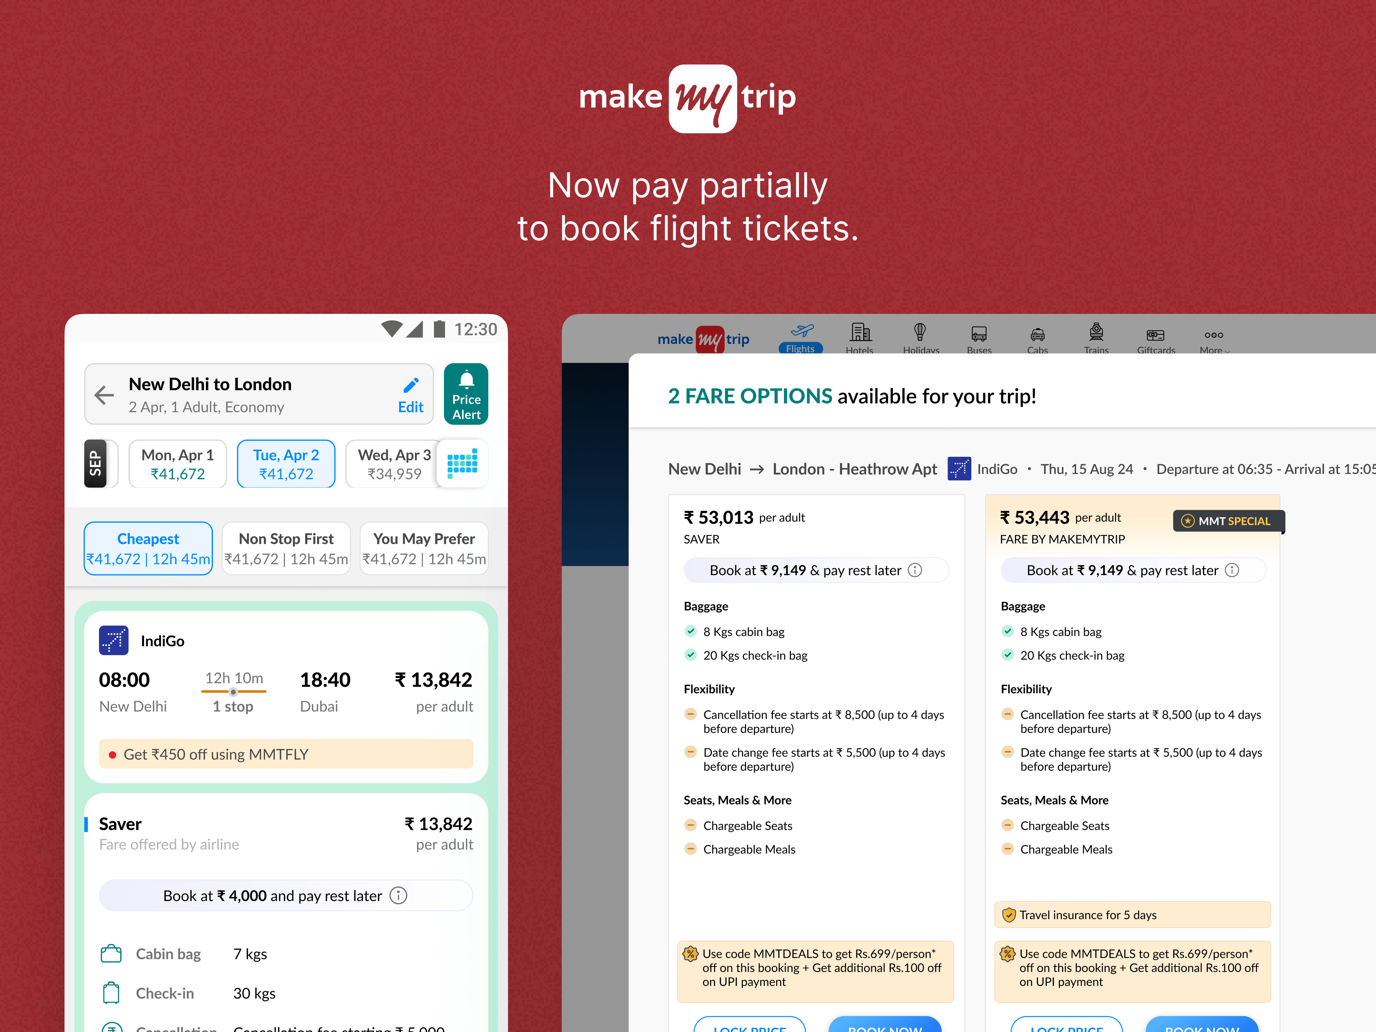
Task: Click info icon in SAVER pay-later pill
Action: [915, 570]
